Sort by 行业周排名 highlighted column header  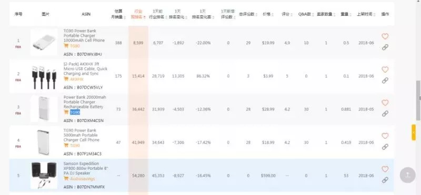point(138,14)
